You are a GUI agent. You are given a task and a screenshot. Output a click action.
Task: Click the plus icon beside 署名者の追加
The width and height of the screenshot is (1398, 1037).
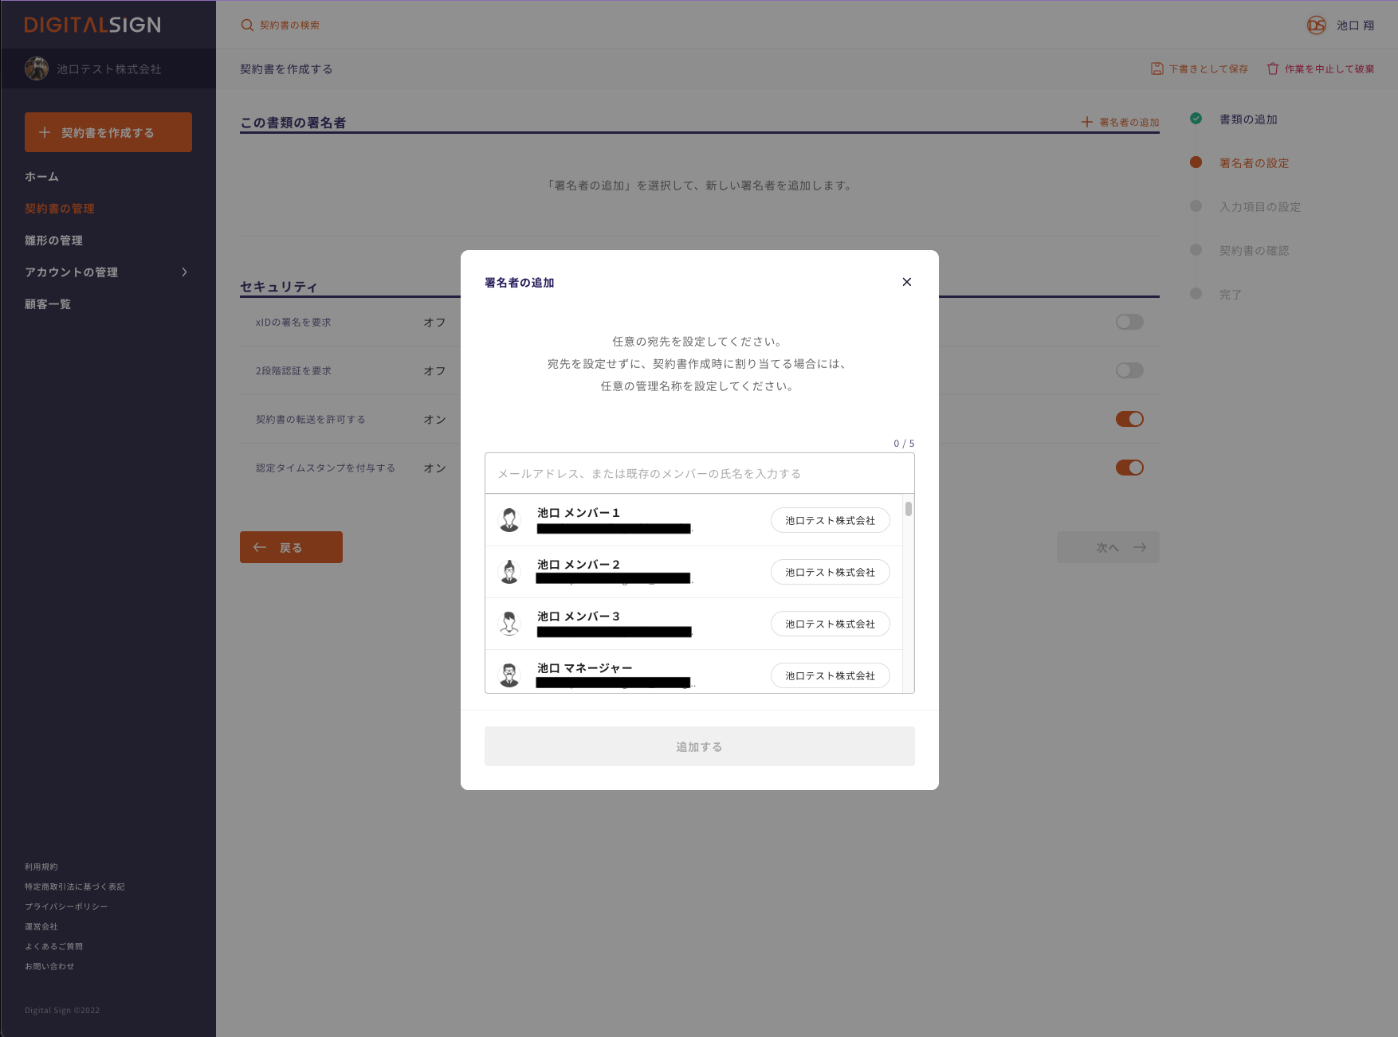click(1086, 122)
